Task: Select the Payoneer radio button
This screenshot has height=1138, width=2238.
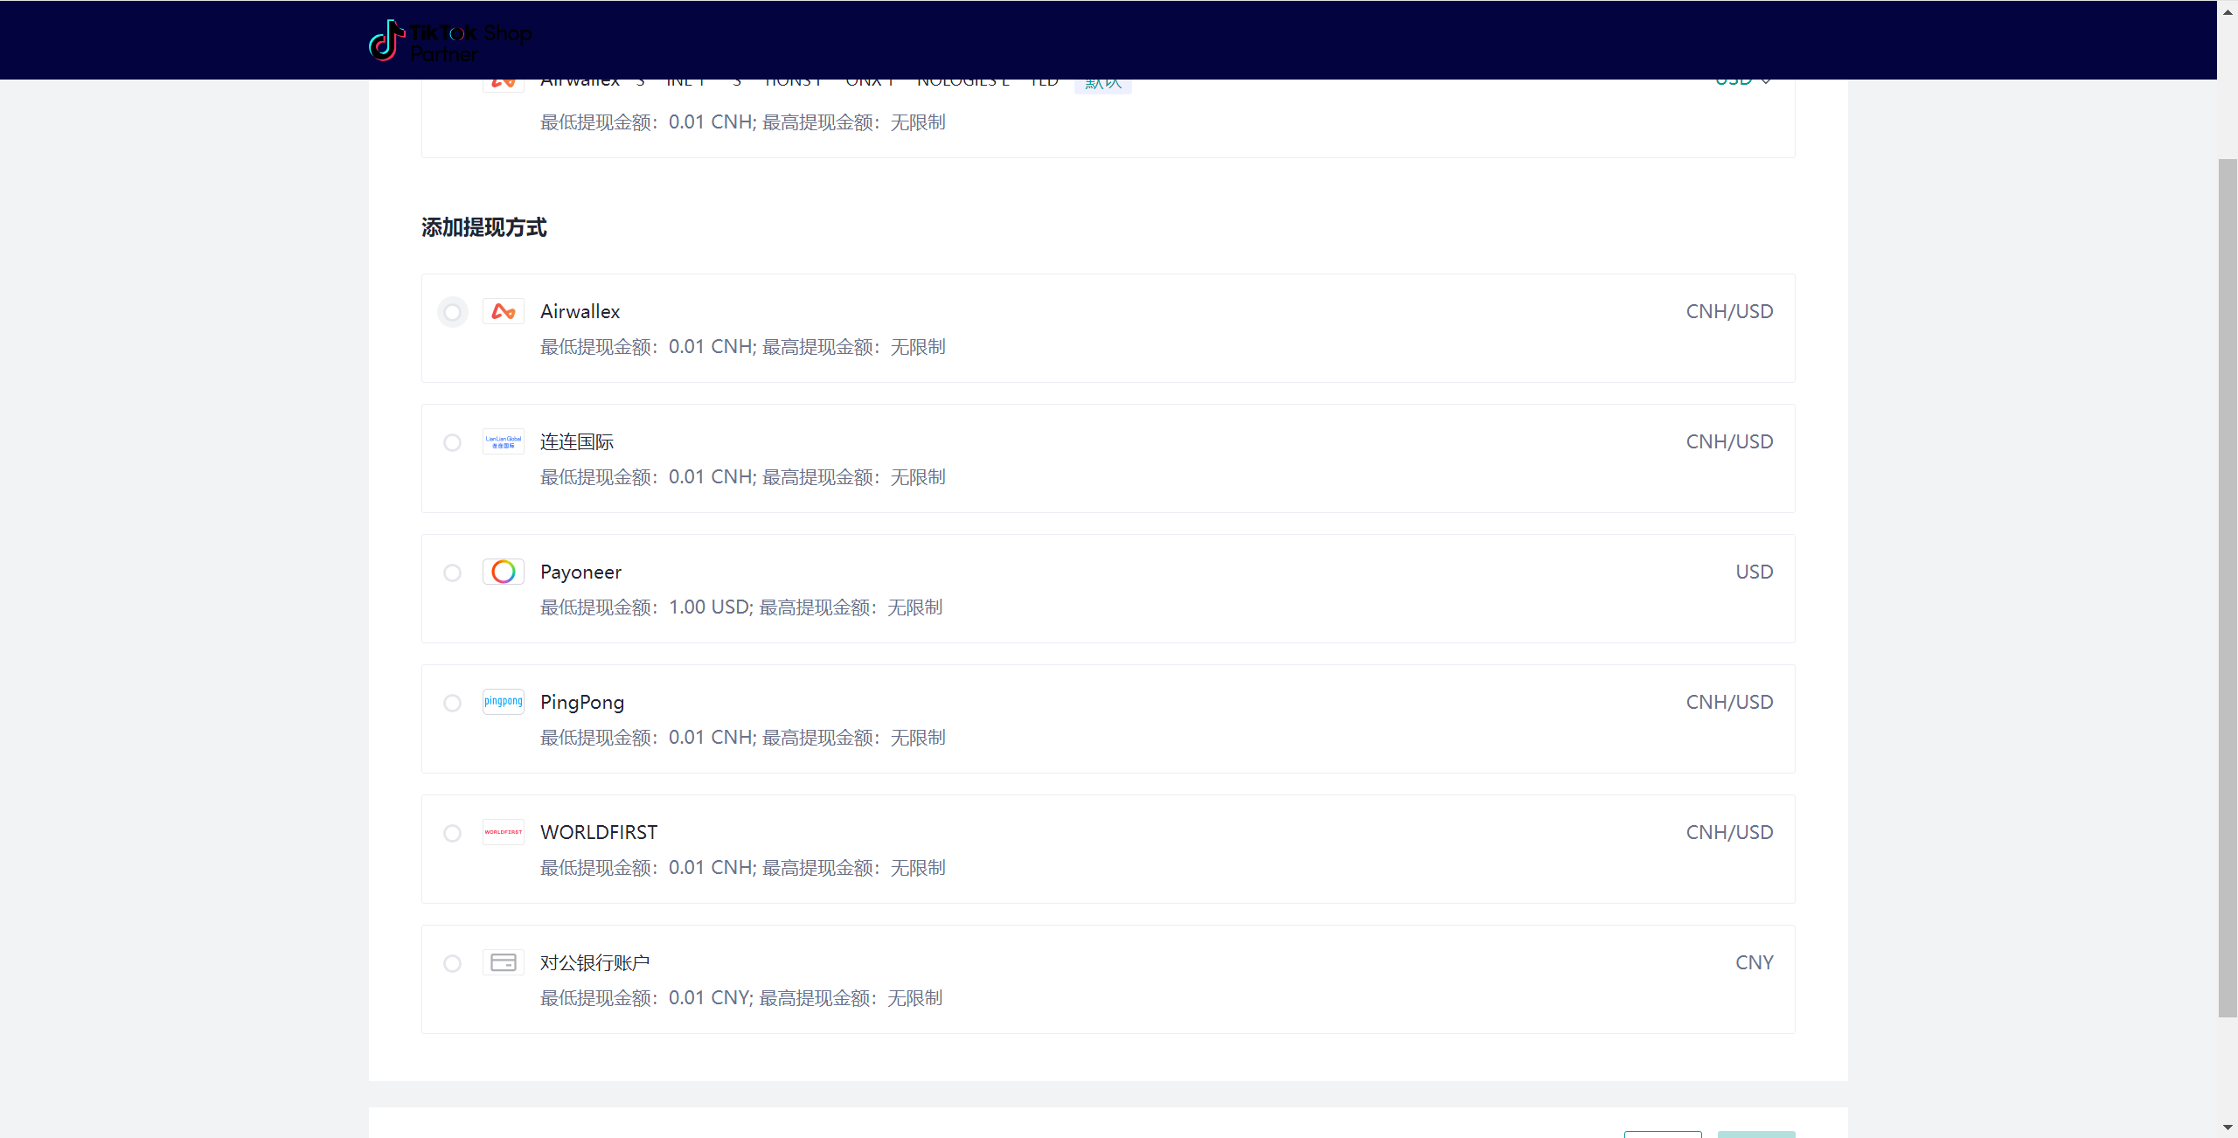Action: point(452,572)
